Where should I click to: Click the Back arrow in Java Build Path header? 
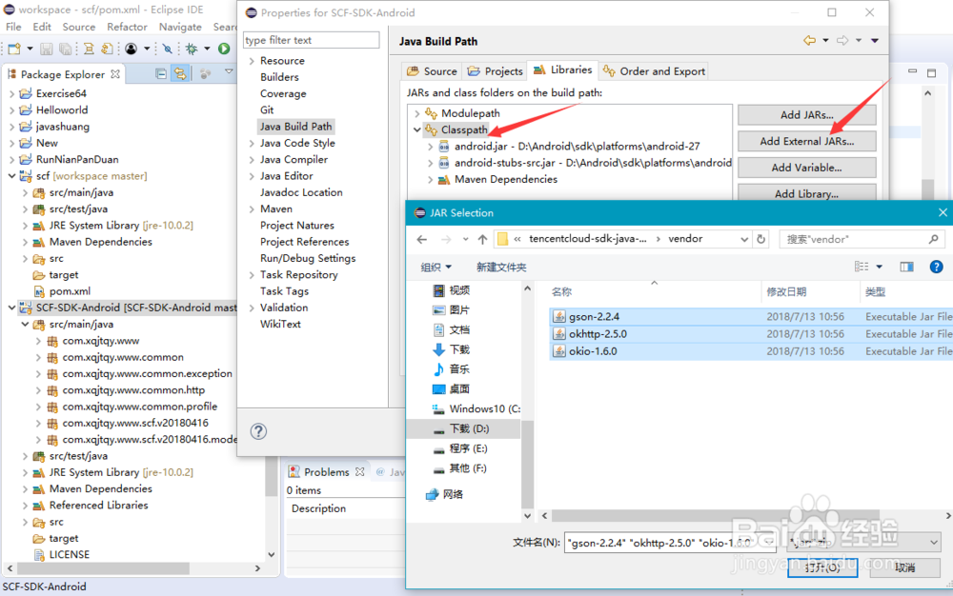coord(809,41)
